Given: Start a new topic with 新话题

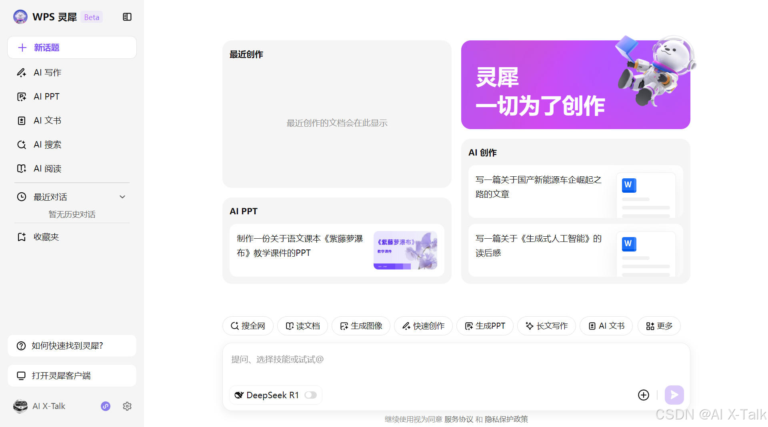Looking at the screenshot, I should point(72,48).
